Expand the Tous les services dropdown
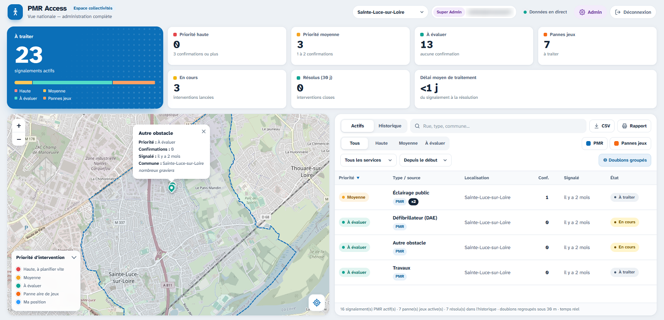This screenshot has height=320, width=664. (x=369, y=160)
